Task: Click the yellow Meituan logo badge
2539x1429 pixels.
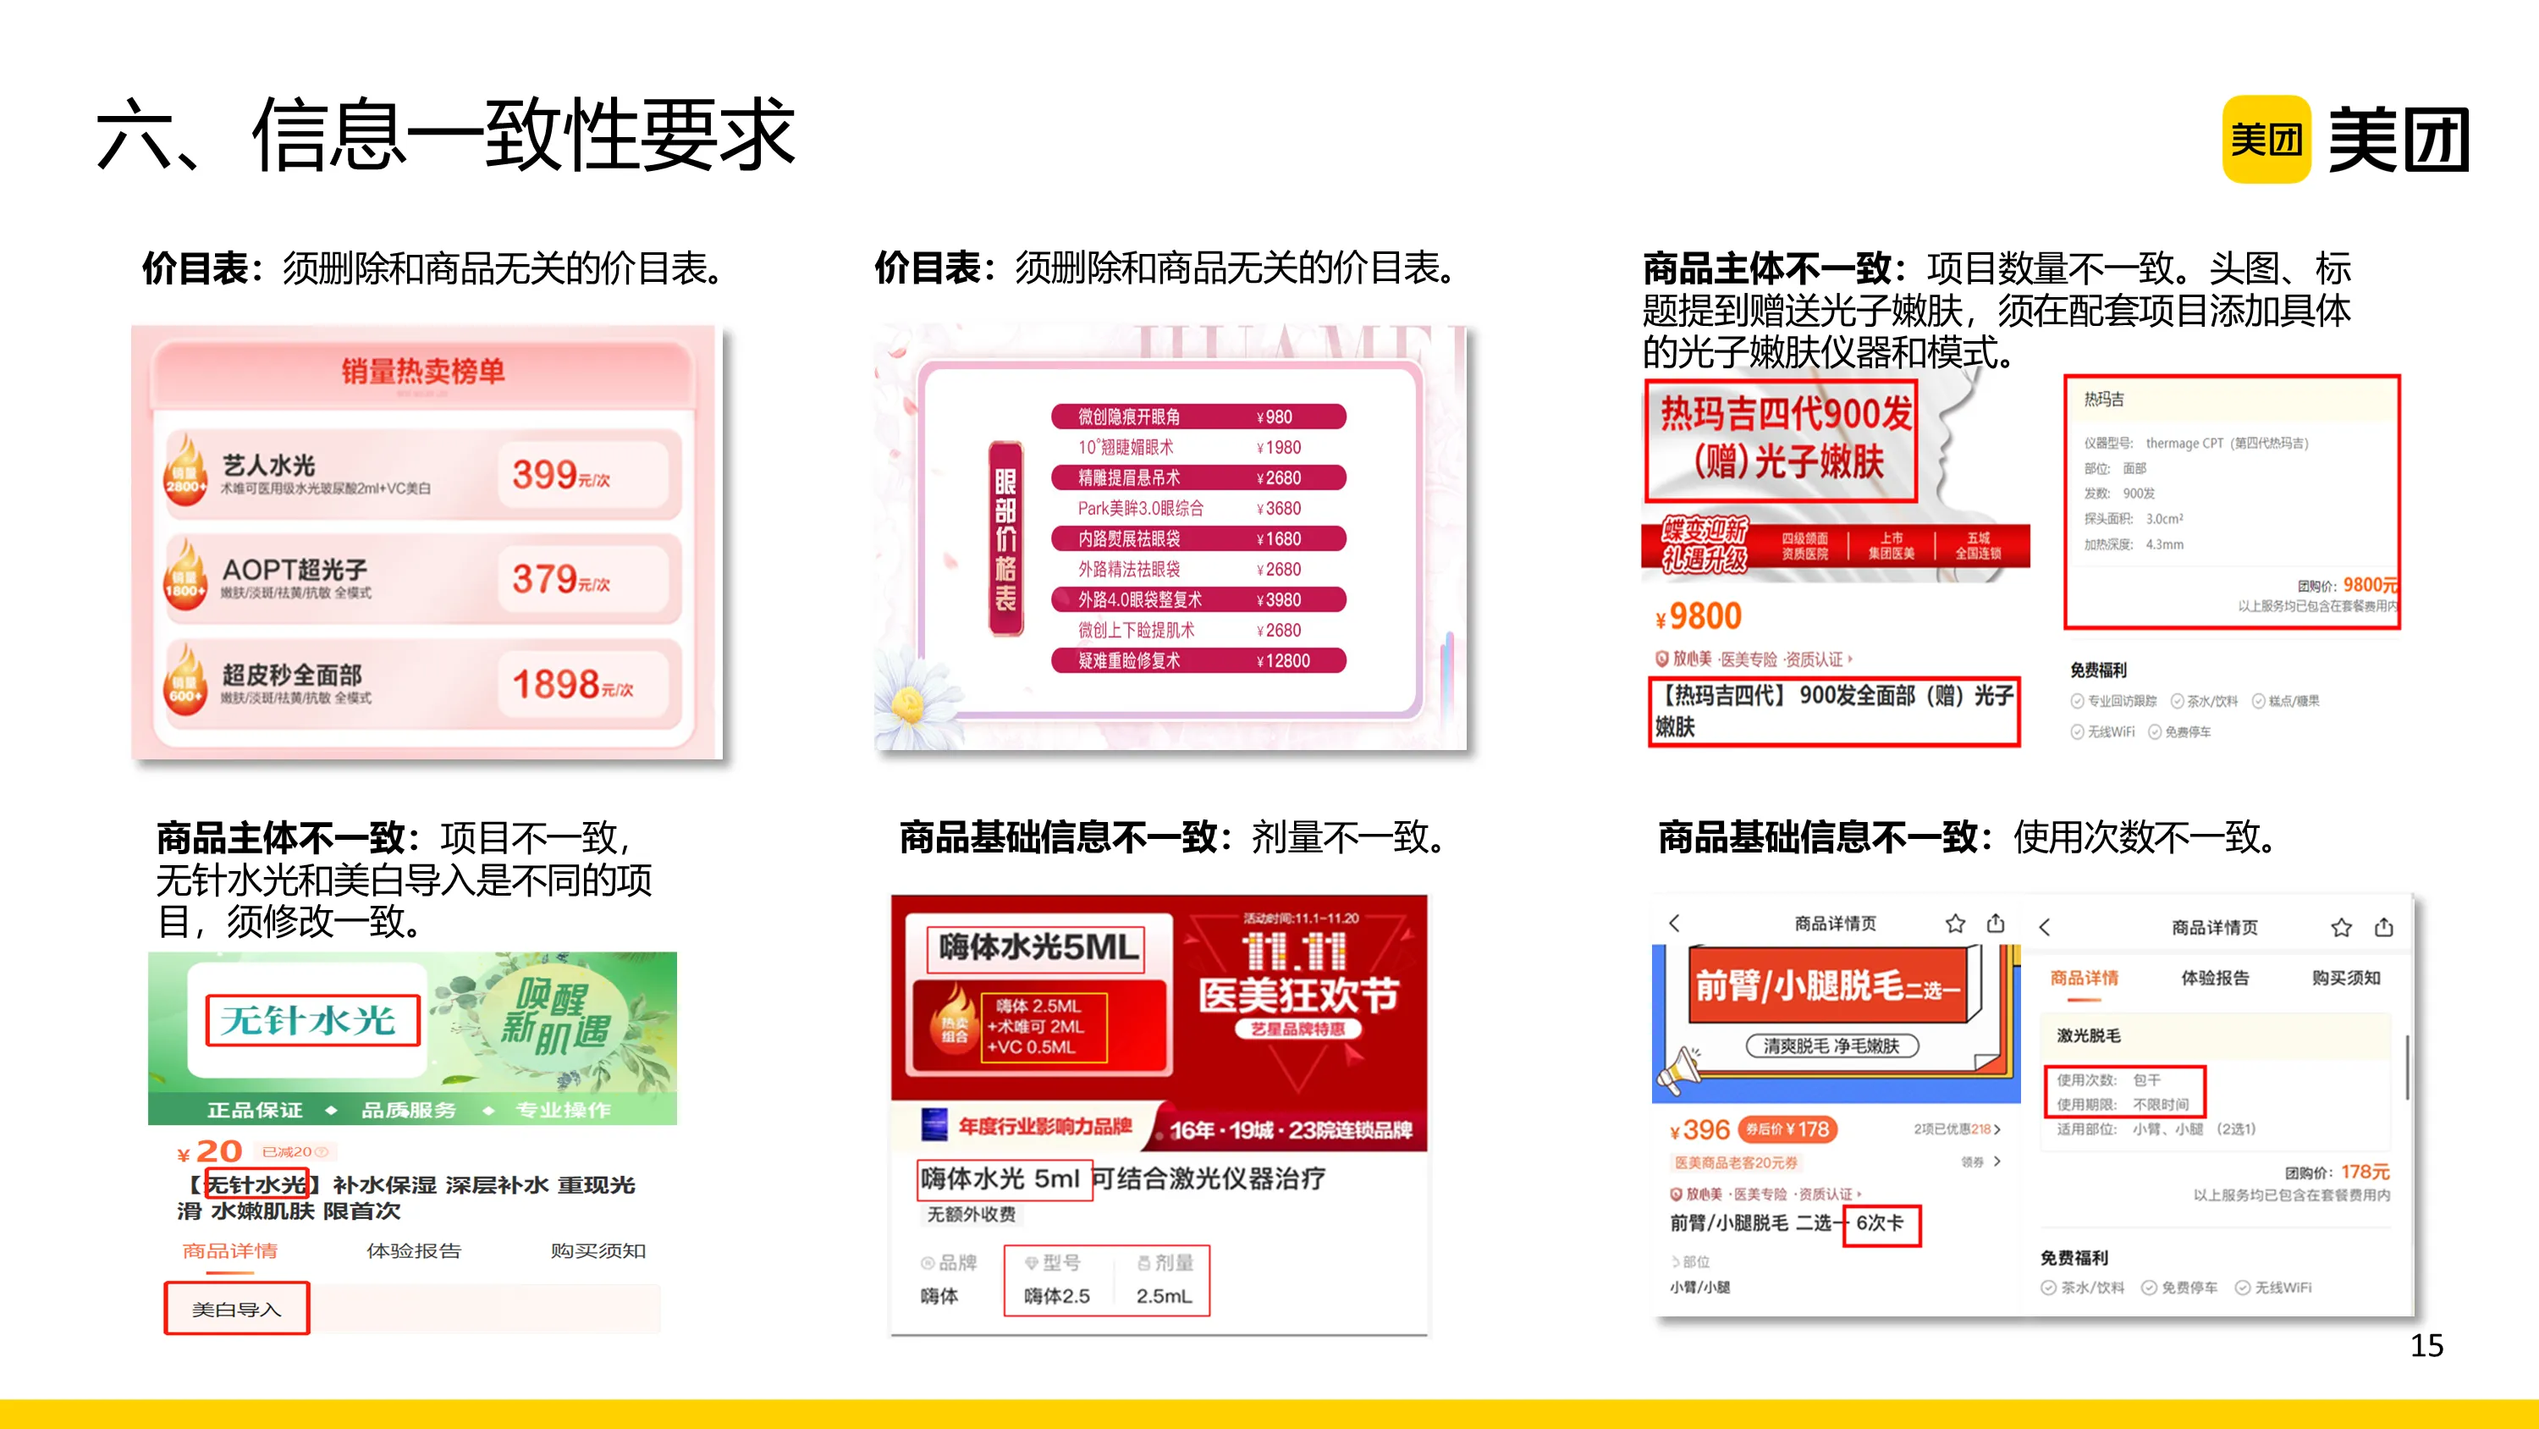Action: [x=2266, y=139]
